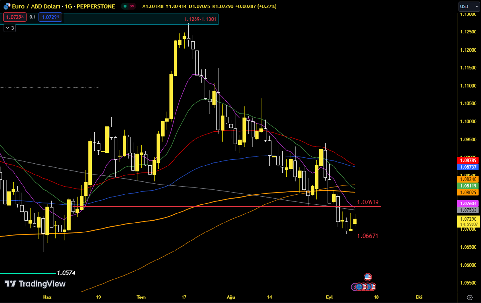Click the Ağu label on time axis
Screen dimensions: 481x303
(231, 297)
